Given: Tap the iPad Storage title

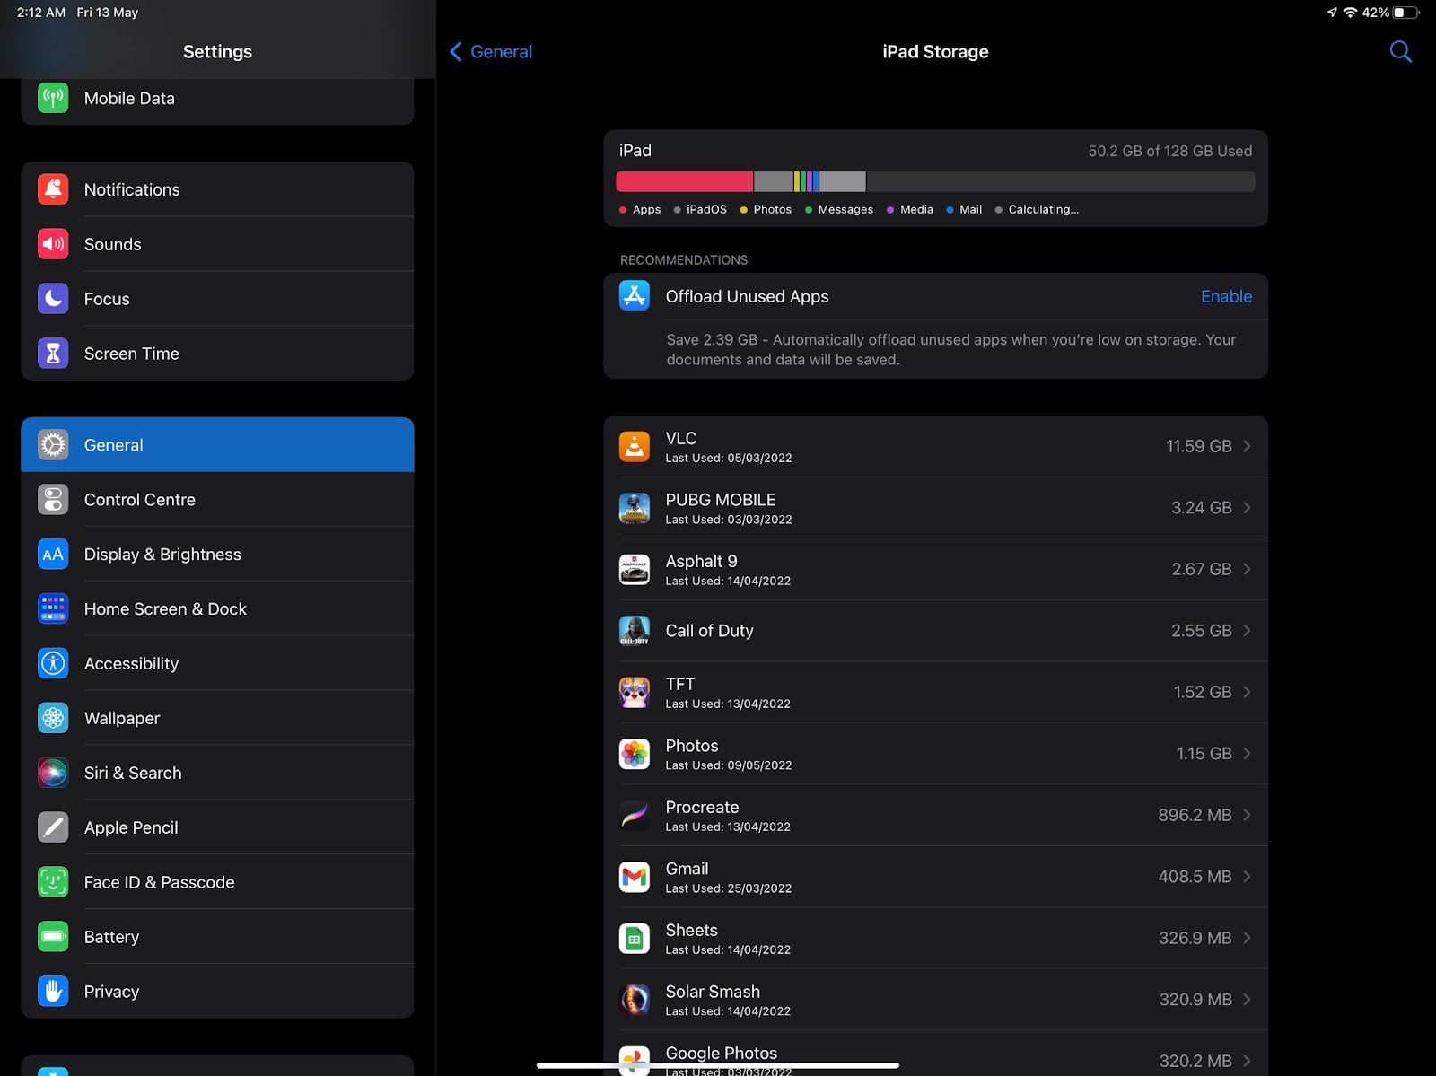Looking at the screenshot, I should (x=935, y=52).
